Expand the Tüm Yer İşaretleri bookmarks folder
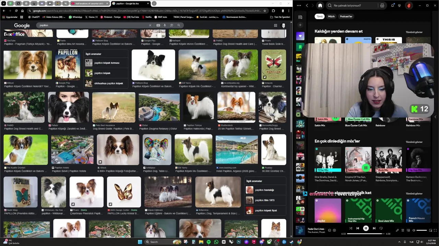The width and height of the screenshot is (439, 246). (280, 17)
